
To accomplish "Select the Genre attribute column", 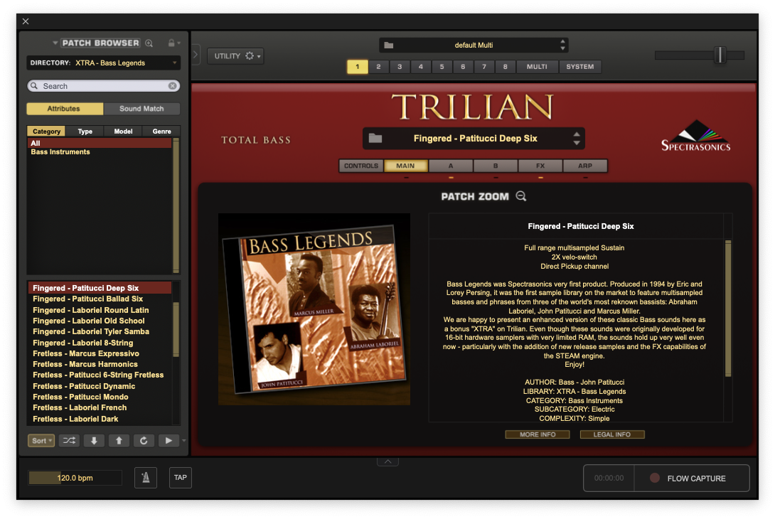I will (161, 132).
